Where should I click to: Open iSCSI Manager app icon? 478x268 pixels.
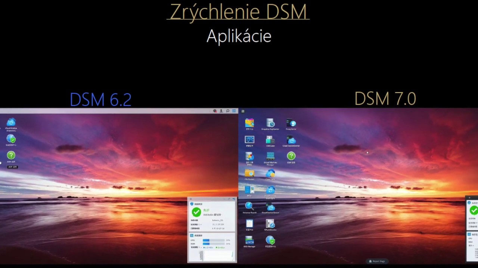(x=249, y=240)
